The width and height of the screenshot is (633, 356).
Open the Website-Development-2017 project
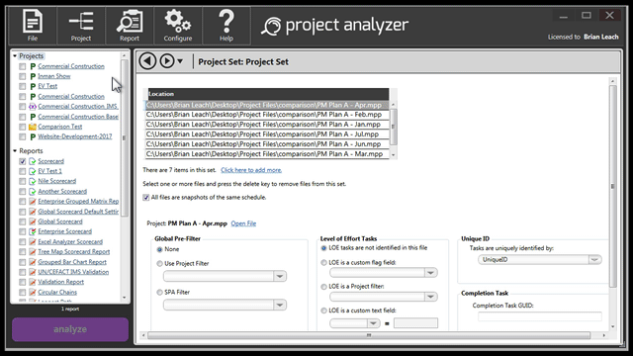[75, 136]
